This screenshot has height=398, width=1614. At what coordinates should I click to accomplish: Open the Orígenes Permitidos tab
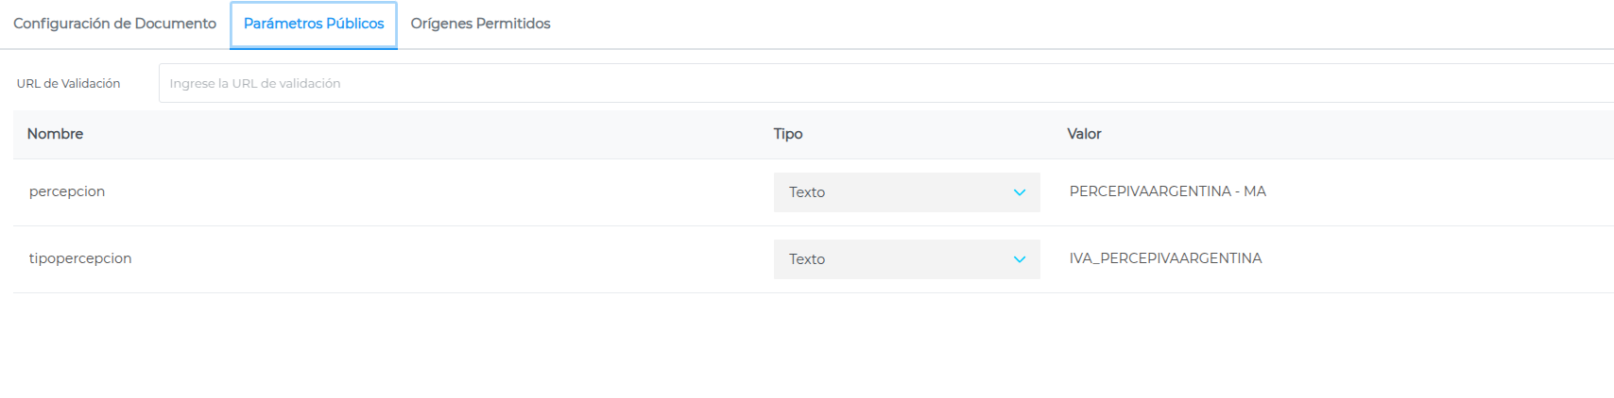[480, 24]
